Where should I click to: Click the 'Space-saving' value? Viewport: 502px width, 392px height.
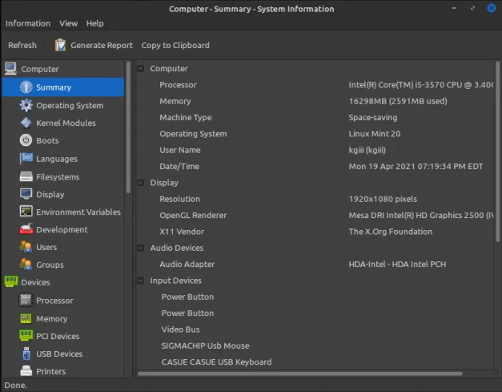[x=373, y=117]
